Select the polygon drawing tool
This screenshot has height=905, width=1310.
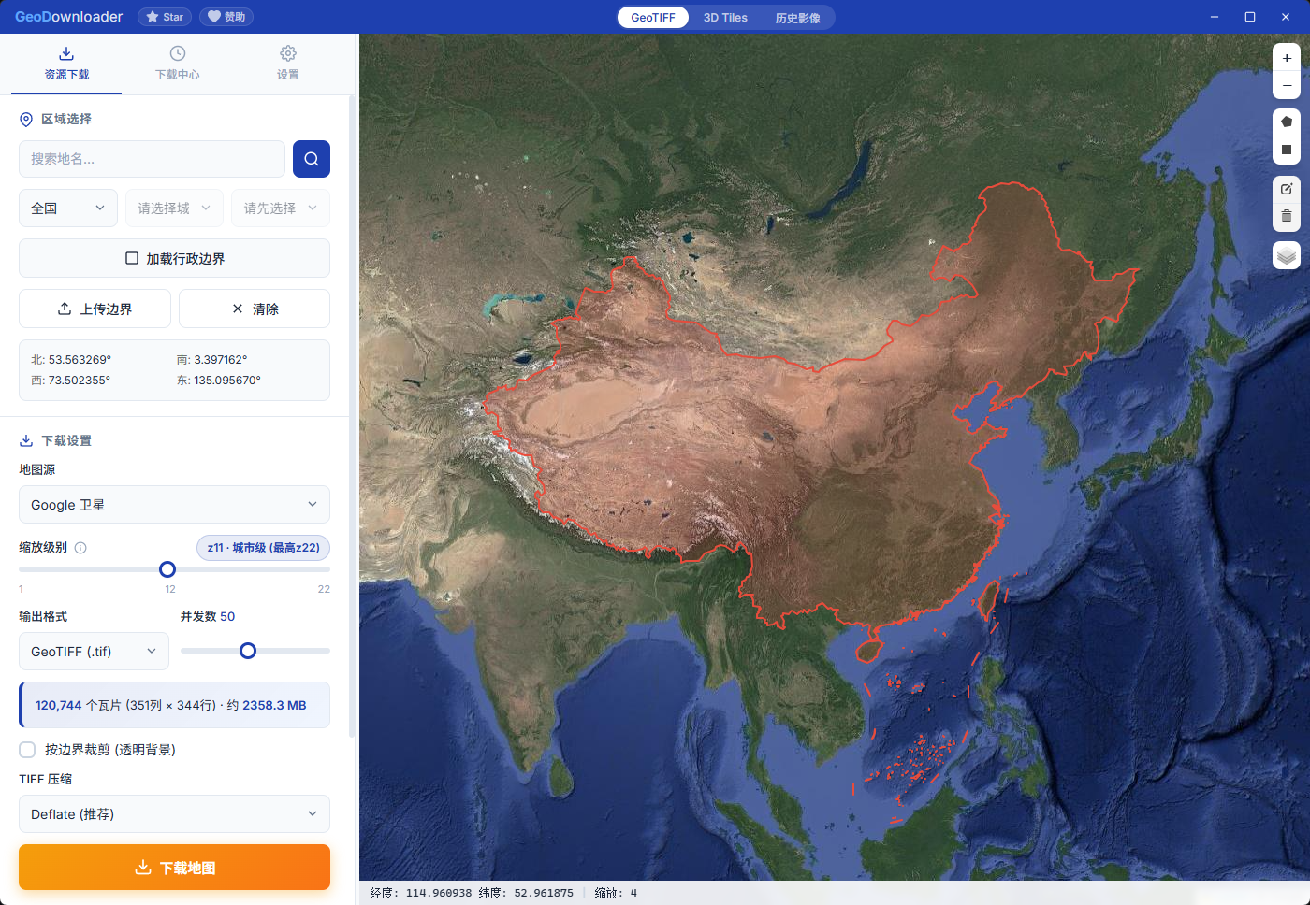(x=1287, y=121)
